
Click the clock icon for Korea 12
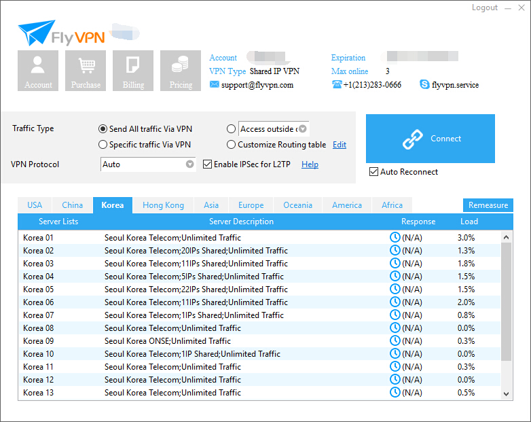click(x=395, y=379)
